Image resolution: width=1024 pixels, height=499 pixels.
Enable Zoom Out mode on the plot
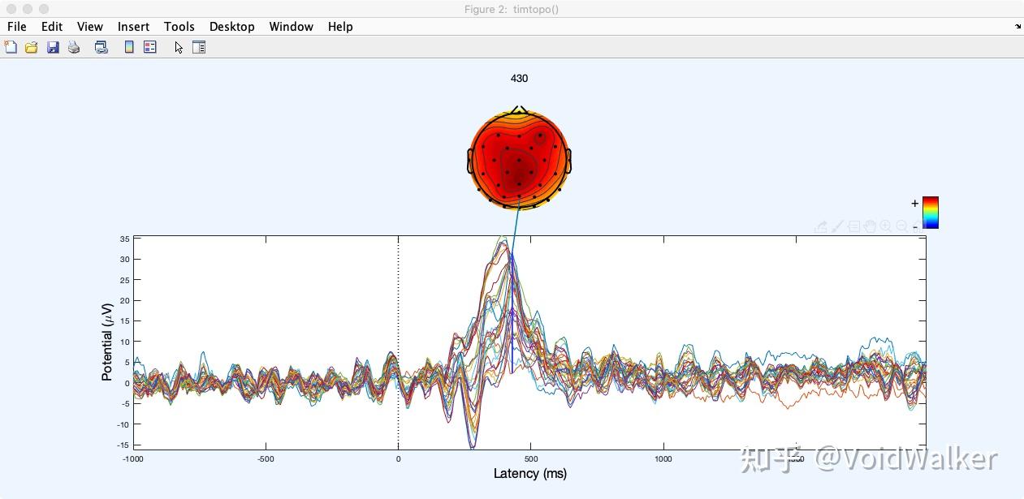coord(901,226)
